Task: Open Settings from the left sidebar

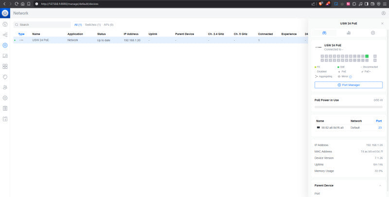Action: point(5,98)
